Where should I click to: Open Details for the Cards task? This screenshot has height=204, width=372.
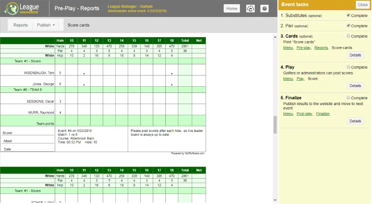(x=355, y=55)
